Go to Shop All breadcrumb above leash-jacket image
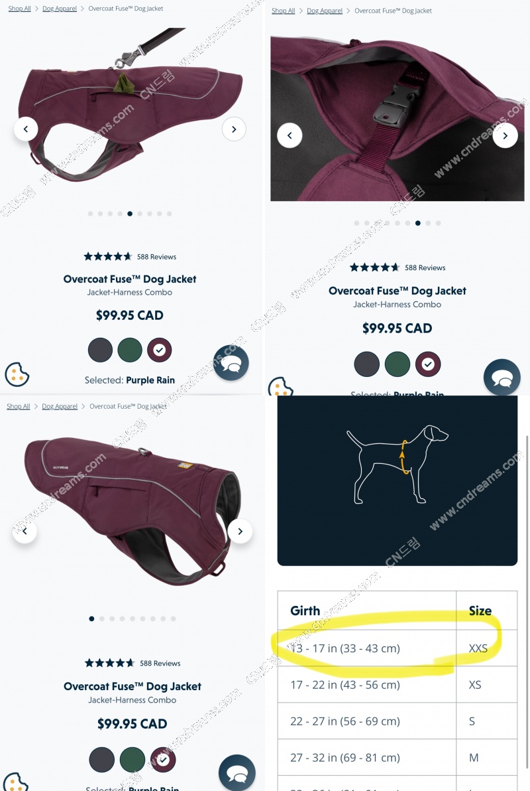 (x=20, y=9)
